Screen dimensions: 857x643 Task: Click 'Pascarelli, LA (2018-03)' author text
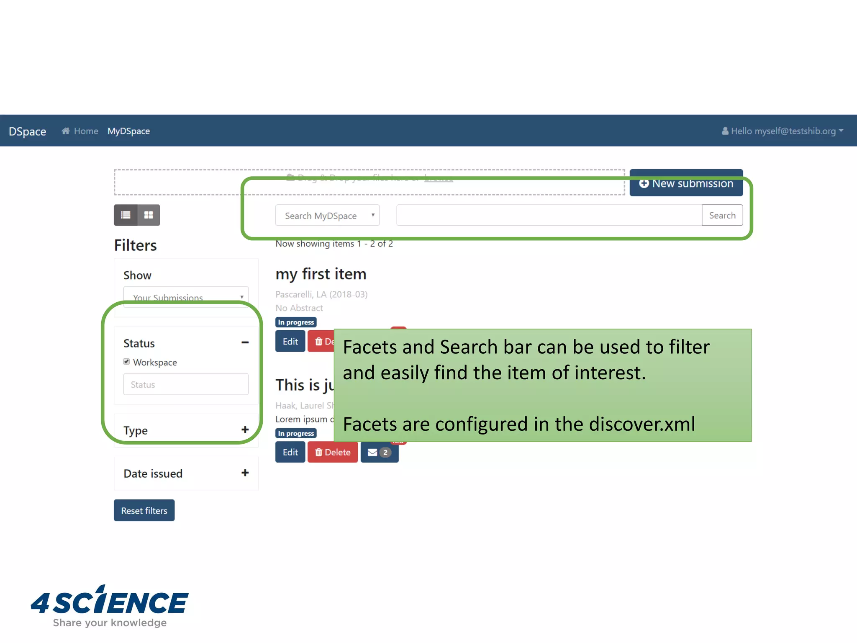pos(321,294)
